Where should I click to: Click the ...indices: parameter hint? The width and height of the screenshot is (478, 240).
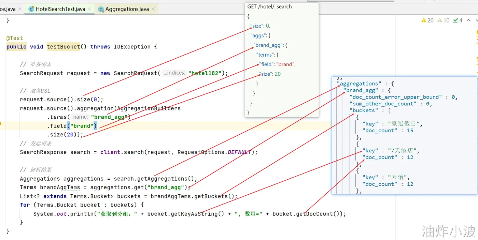tap(174, 73)
